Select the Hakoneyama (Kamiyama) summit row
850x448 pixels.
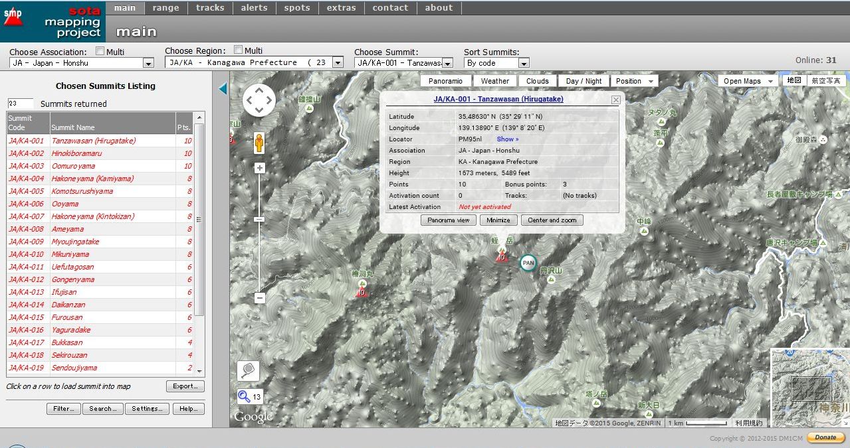[x=100, y=179]
